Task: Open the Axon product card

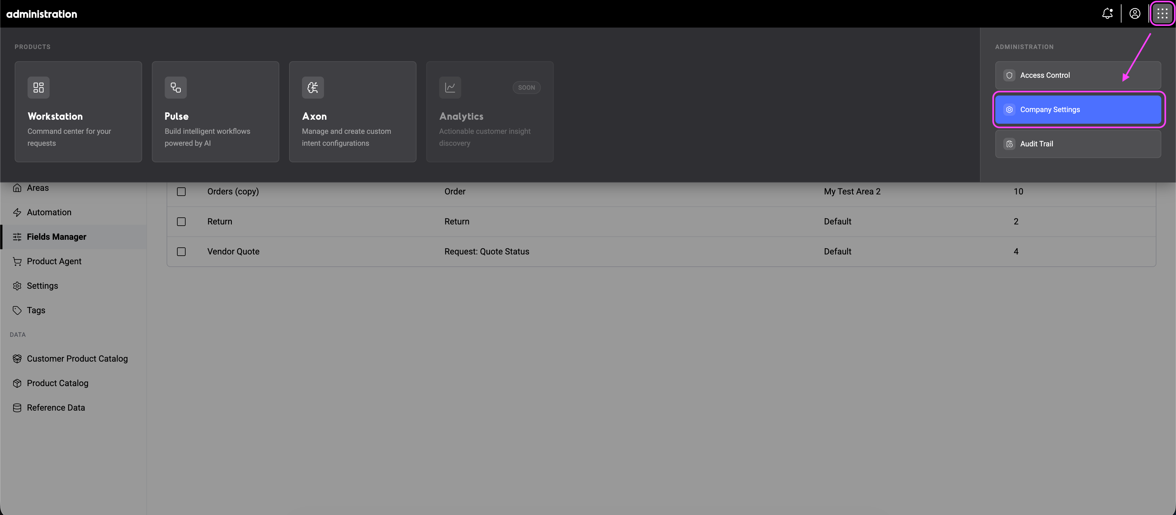Action: coord(352,111)
